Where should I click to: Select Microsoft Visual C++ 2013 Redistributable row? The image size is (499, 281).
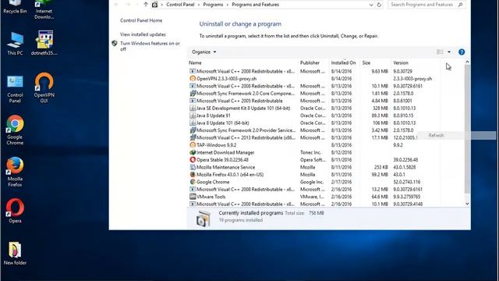(x=313, y=137)
